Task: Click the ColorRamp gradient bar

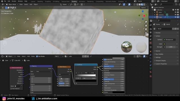Action: coord(86,75)
